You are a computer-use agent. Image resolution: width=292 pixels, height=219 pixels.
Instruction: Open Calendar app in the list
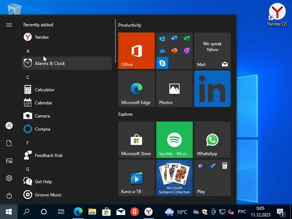pos(67,103)
